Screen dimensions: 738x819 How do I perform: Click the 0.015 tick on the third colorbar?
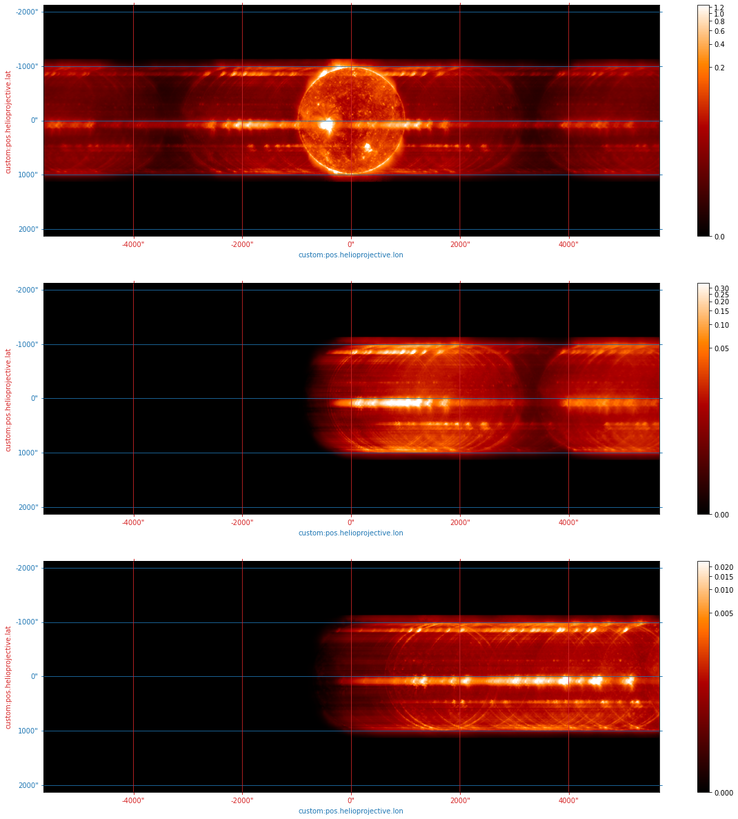[x=724, y=577]
